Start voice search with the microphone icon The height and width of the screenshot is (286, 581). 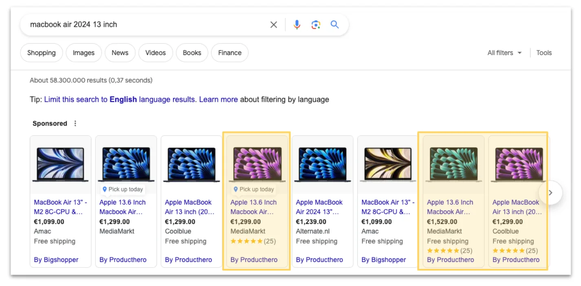click(297, 25)
